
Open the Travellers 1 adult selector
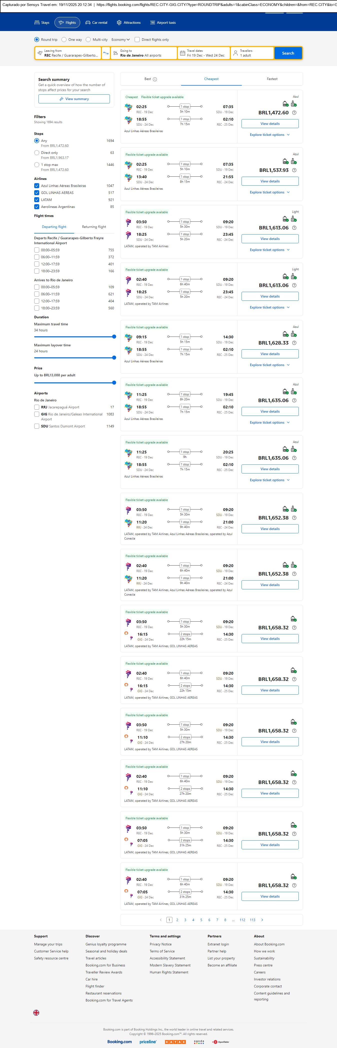point(252,53)
